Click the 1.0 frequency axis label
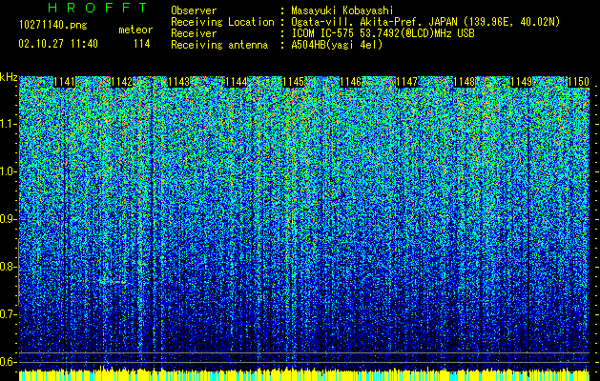The image size is (600, 381). tap(9, 171)
